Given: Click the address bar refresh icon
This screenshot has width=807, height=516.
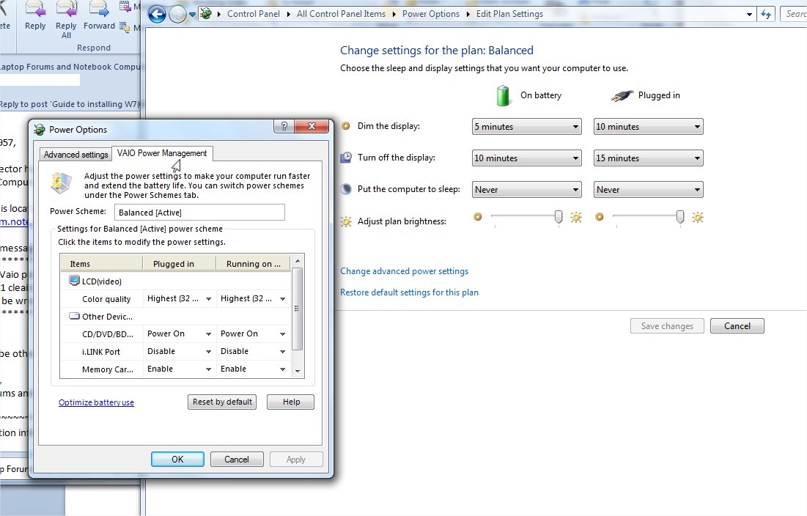Looking at the screenshot, I should pyautogui.click(x=766, y=15).
